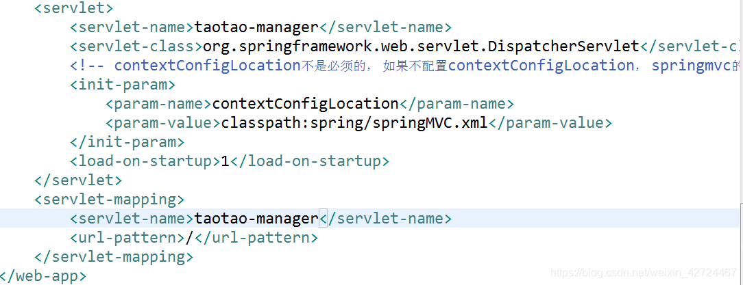This screenshot has height=285, width=743.
Task: Click the closing </servlet-mapping> tag
Action: 114,257
